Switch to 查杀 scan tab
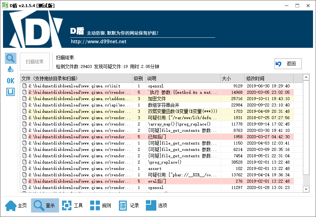The width and height of the screenshot is (316, 217). pyautogui.click(x=45, y=205)
